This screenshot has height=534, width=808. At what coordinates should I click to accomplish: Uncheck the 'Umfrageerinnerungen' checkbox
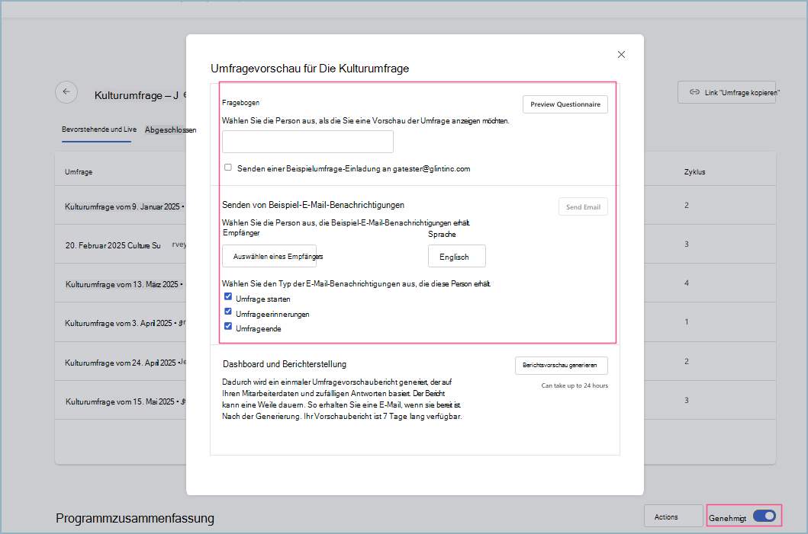[227, 312]
